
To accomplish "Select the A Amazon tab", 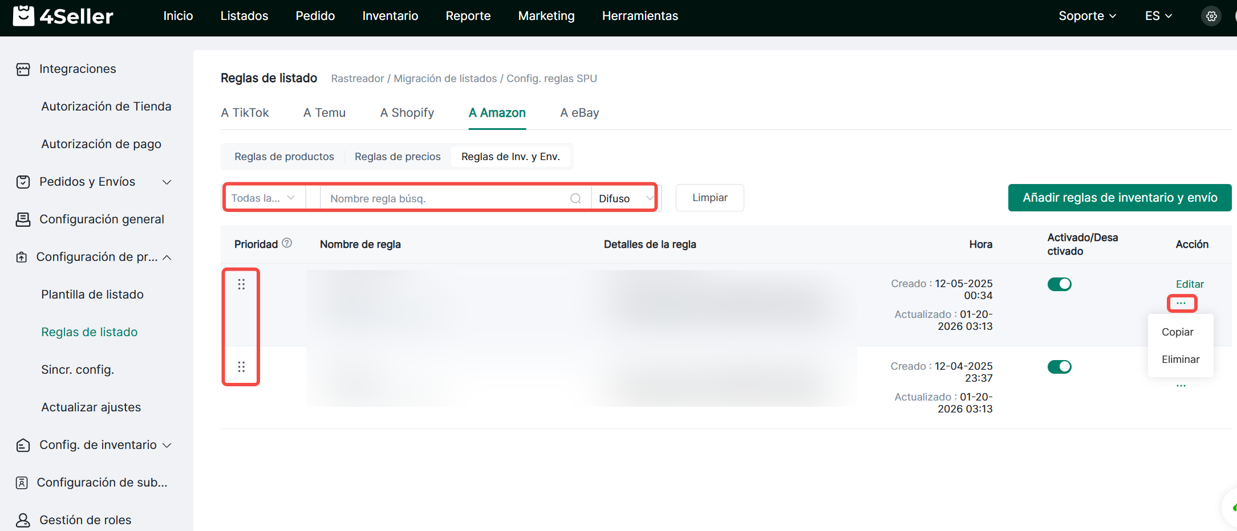I will pos(497,113).
